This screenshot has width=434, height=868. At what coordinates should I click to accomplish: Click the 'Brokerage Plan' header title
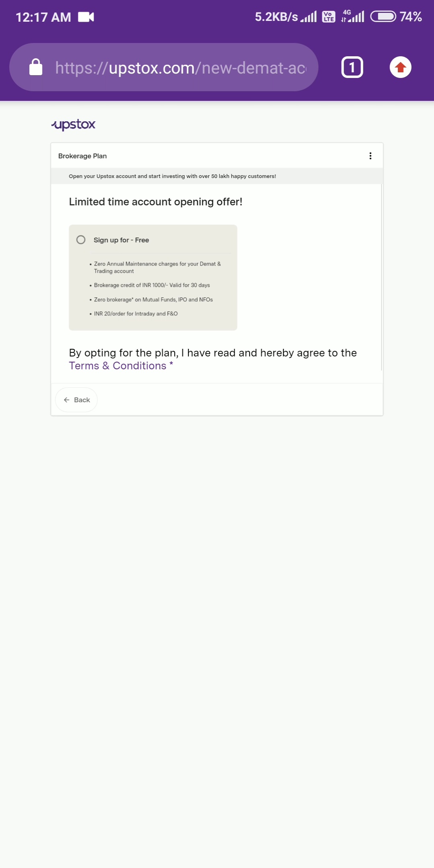click(82, 156)
